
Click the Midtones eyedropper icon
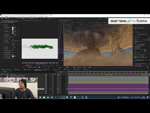click(x=15, y=31)
